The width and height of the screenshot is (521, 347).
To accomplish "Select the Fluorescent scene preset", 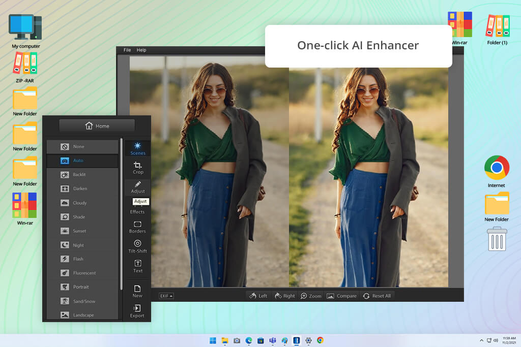I will [x=82, y=273].
